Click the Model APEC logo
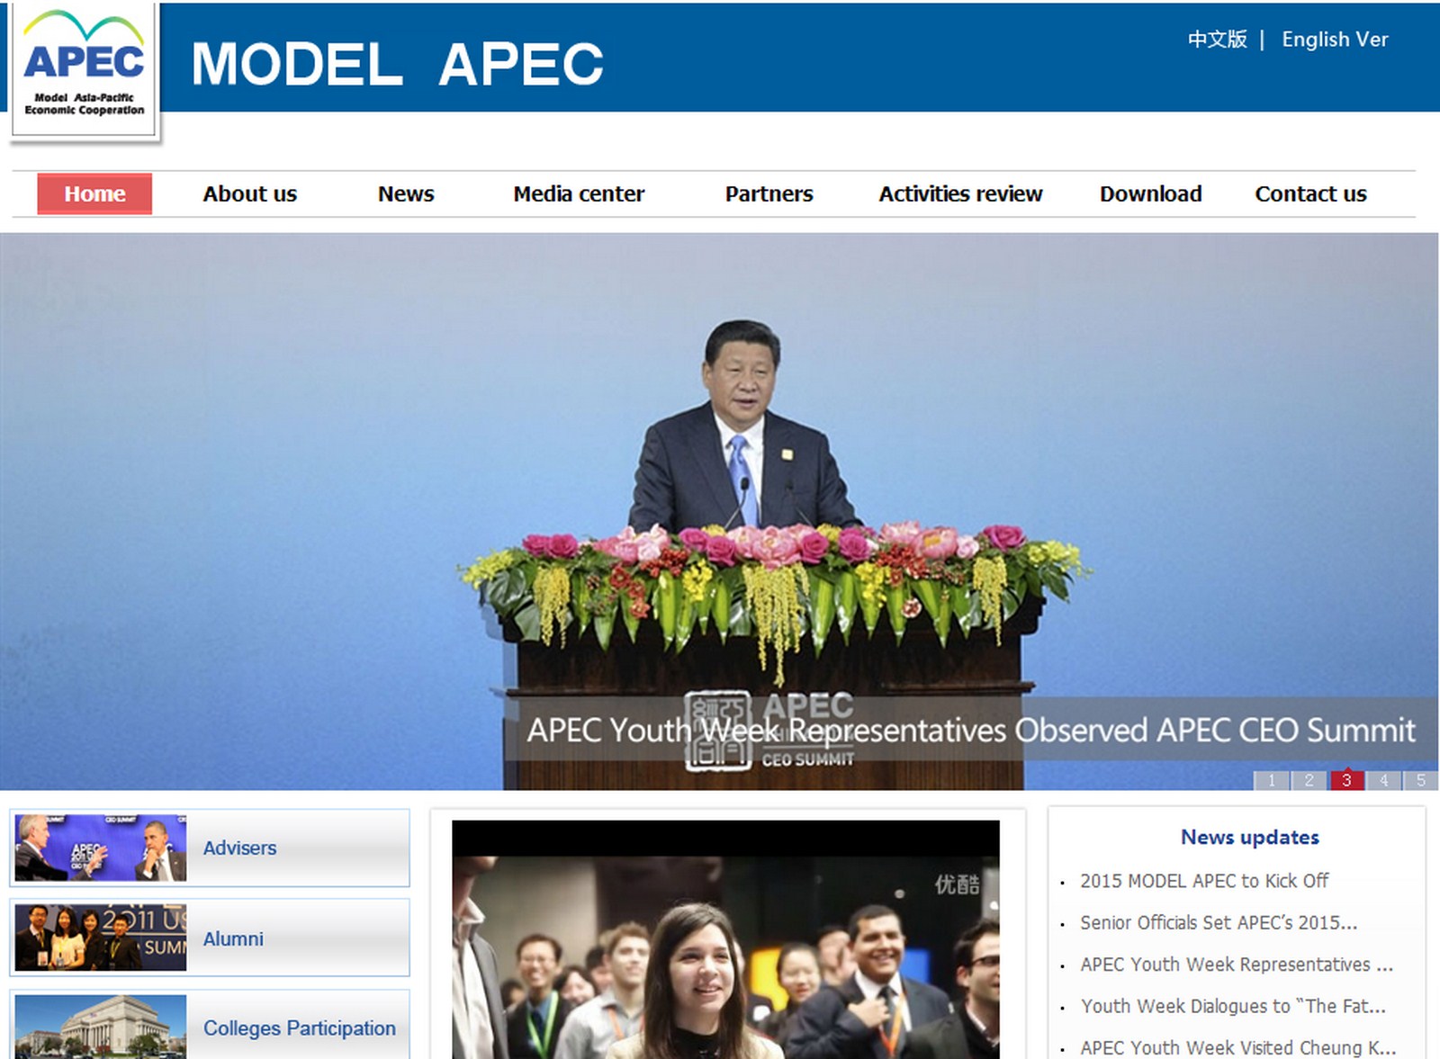This screenshot has width=1440, height=1059. pos(85,72)
